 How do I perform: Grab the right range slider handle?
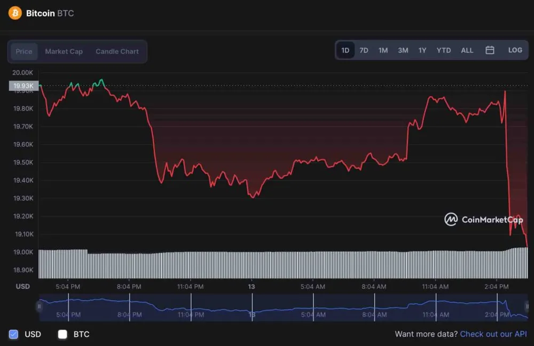tap(527, 306)
